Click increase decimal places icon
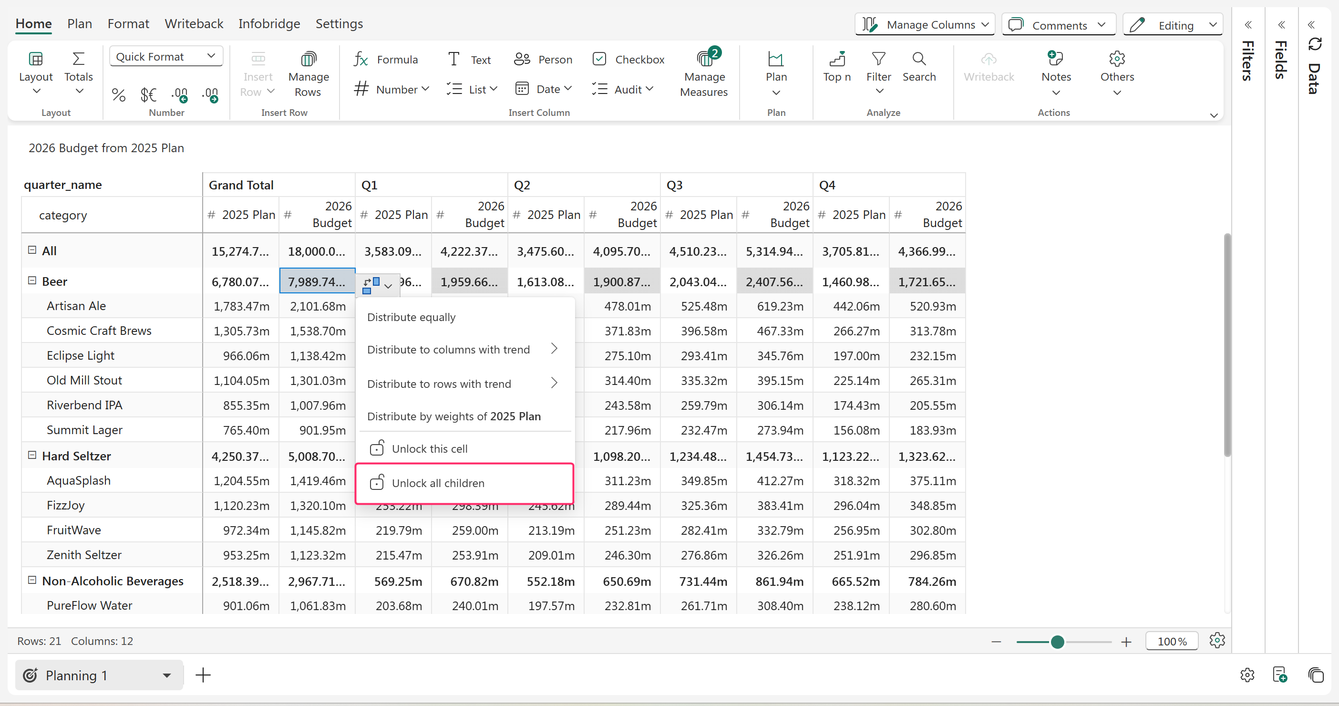The image size is (1339, 706). (179, 94)
